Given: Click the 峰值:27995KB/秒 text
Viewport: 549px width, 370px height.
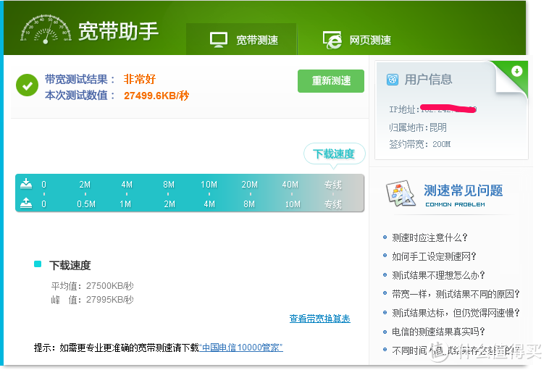Looking at the screenshot, I should [x=93, y=300].
